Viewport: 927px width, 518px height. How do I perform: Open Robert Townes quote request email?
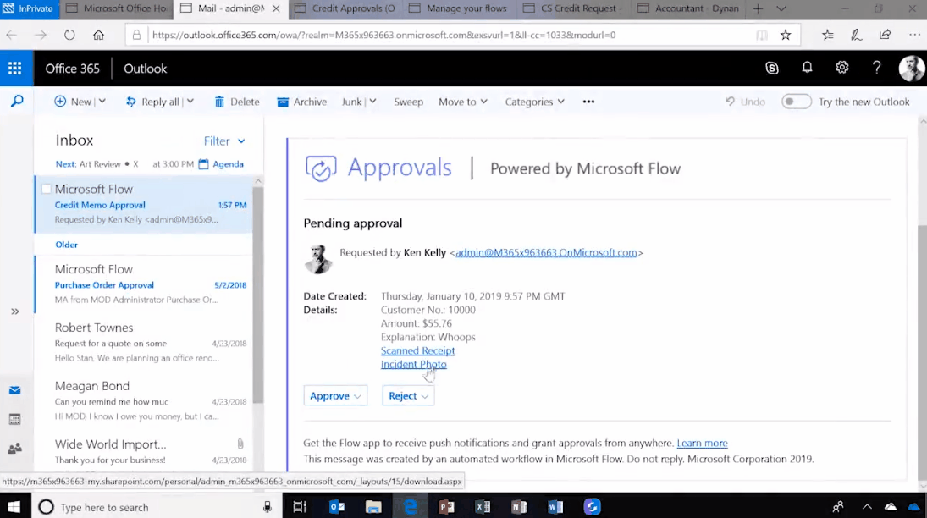144,342
